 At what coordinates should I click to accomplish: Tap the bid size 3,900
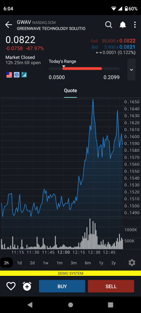[110, 47]
